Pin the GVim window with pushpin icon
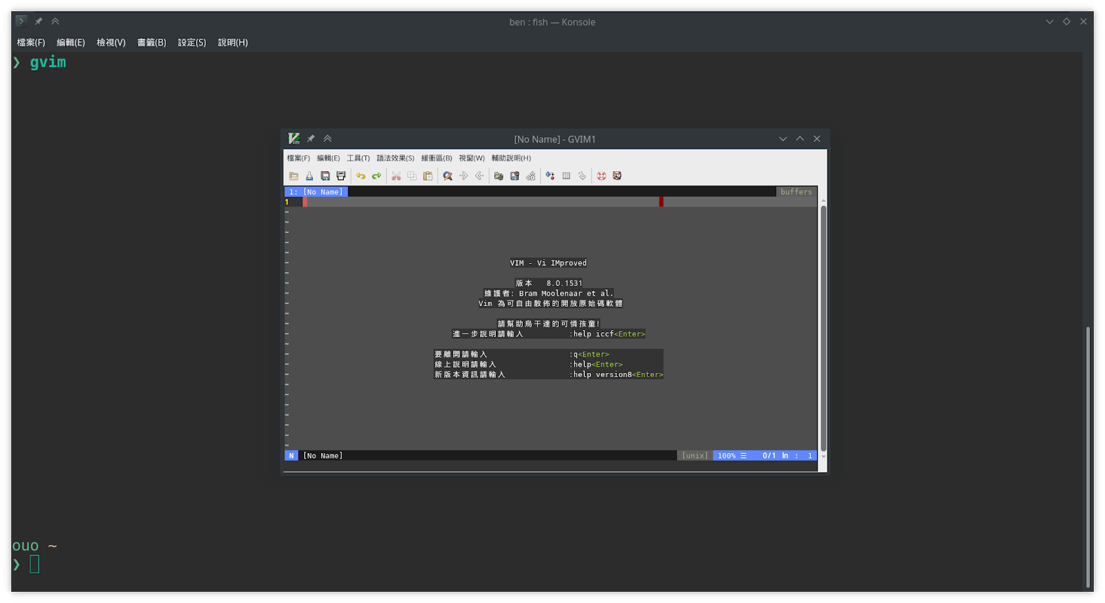Screen dimensions: 1105x603 (311, 139)
